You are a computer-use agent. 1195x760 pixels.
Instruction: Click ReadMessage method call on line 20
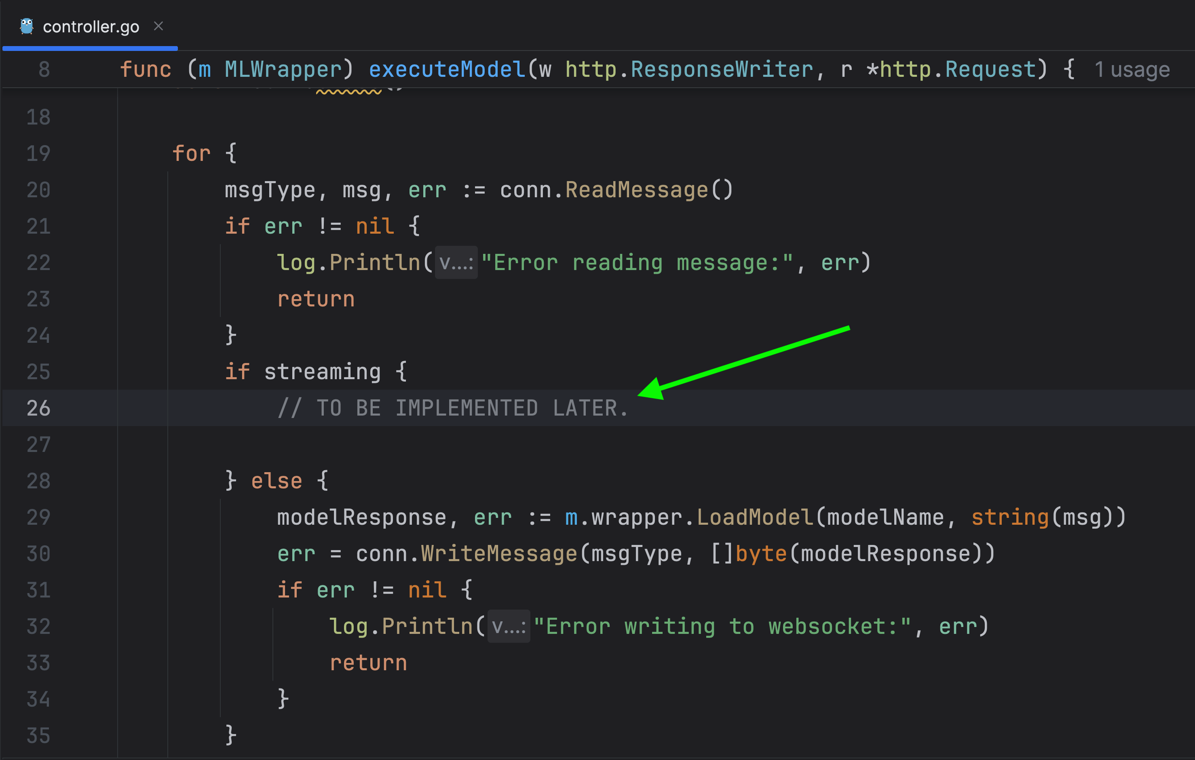pos(636,190)
